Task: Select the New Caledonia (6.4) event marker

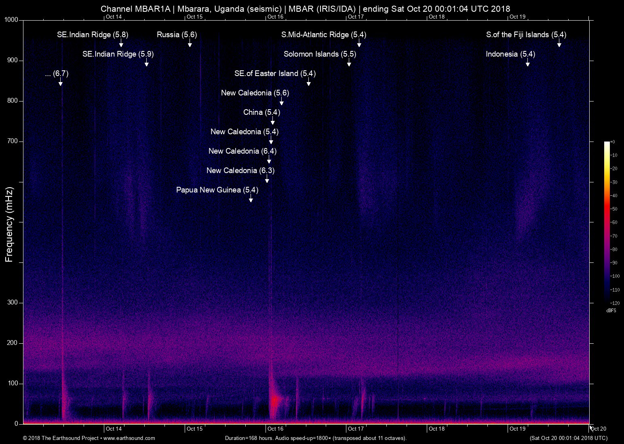Action: click(x=242, y=151)
